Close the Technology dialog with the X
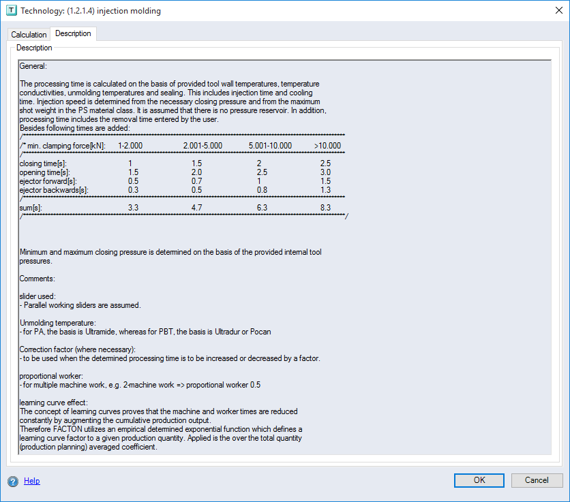The height and width of the screenshot is (502, 570). click(558, 10)
